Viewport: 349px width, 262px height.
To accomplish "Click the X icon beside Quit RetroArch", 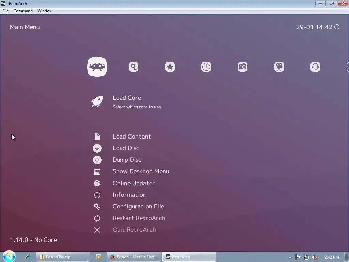I will pos(97,230).
